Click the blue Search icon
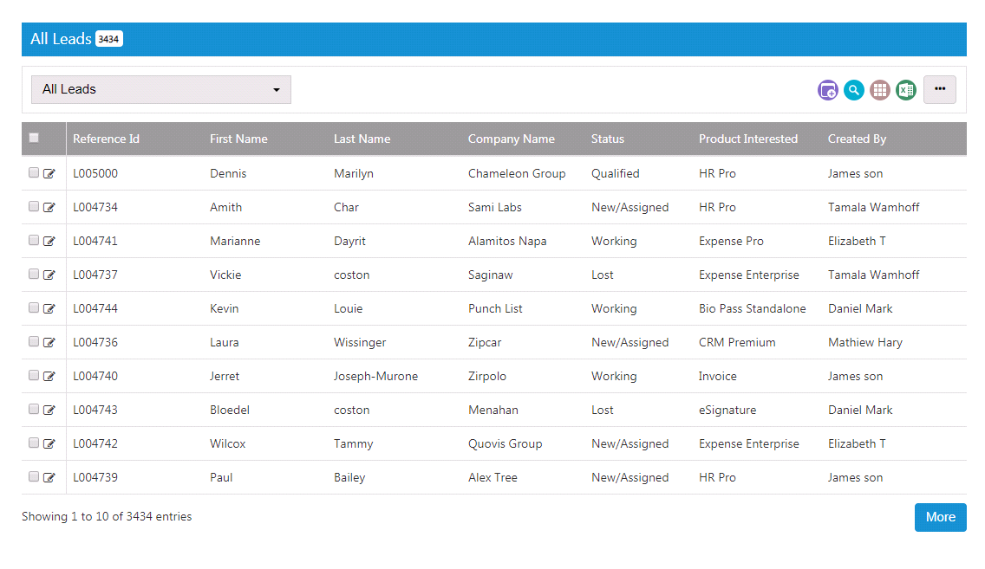 pyautogui.click(x=854, y=89)
